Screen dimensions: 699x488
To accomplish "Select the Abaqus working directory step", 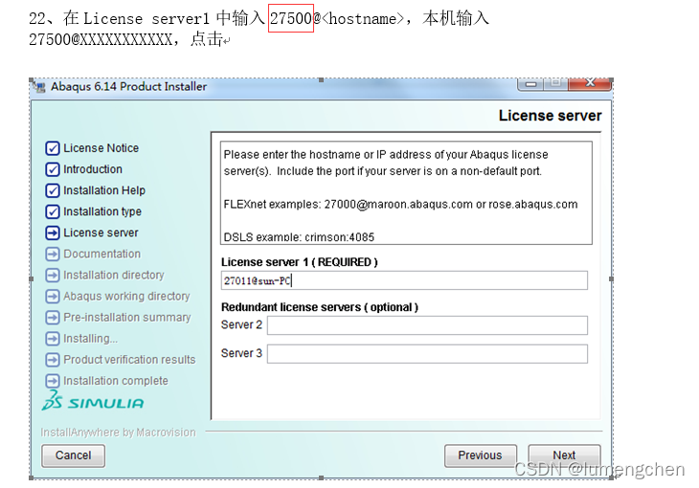I will (x=126, y=297).
